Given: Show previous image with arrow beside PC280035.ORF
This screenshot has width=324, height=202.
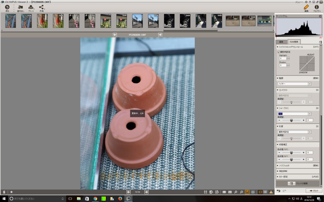Looking at the screenshot, I should (115, 35).
